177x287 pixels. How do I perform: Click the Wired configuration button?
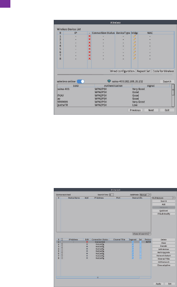pos(122,71)
